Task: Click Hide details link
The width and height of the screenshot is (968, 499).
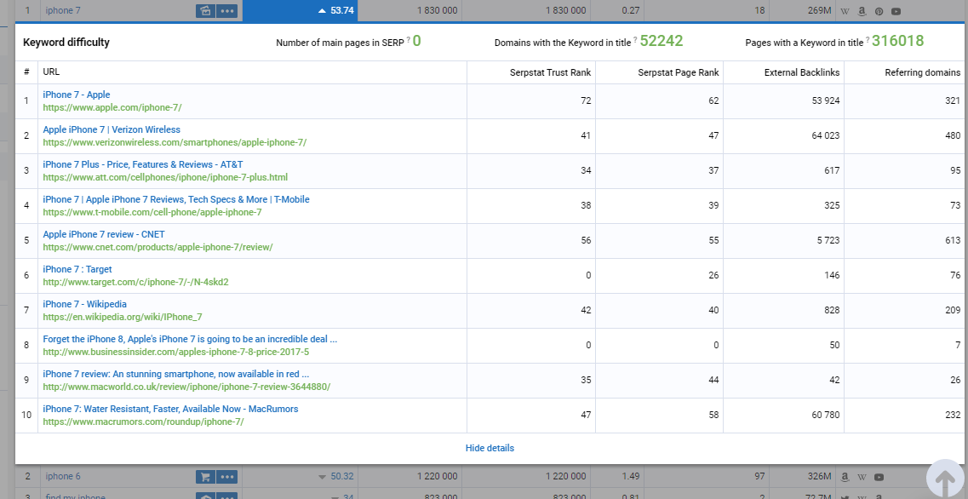Action: click(x=490, y=449)
